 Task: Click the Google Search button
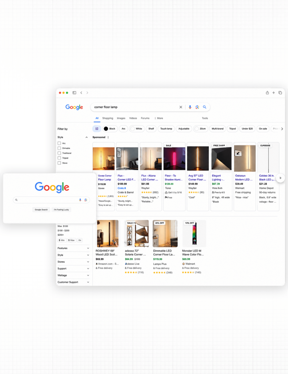(x=41, y=210)
